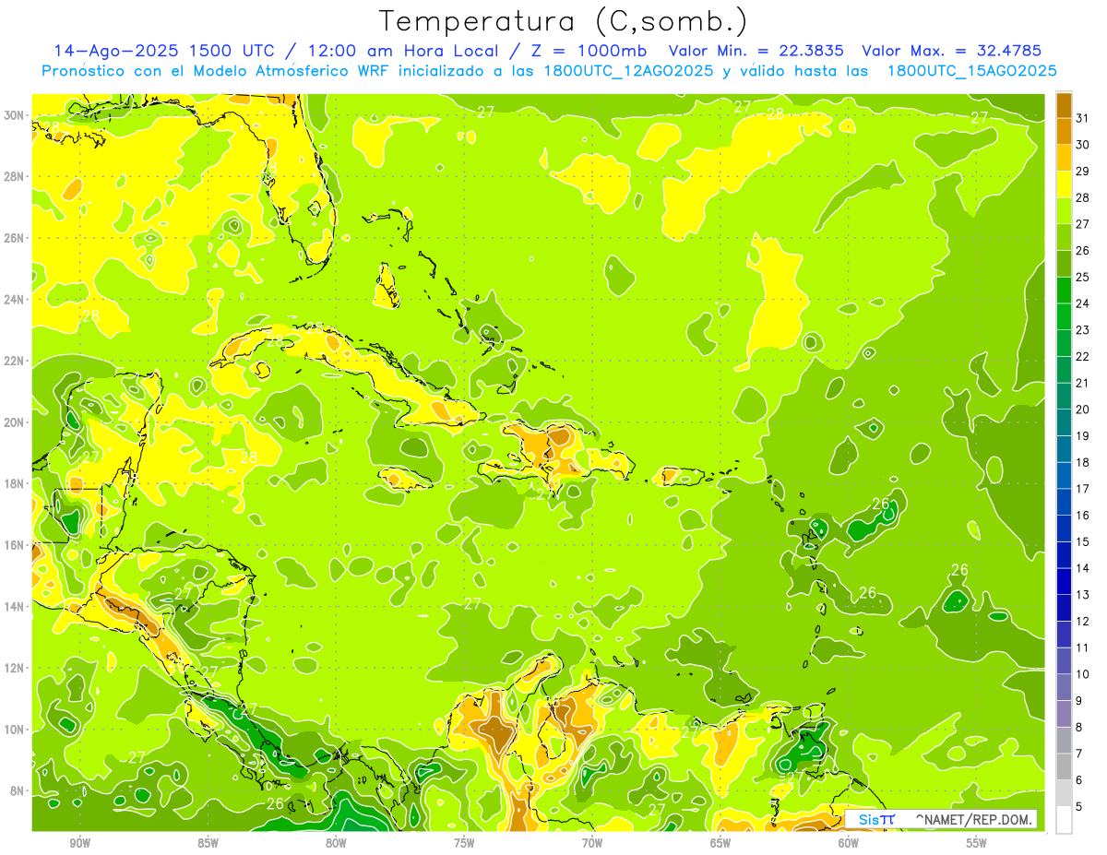Click the '30' value on the color scale
Viewport: 1107px width, 855px height.
coord(1083,145)
